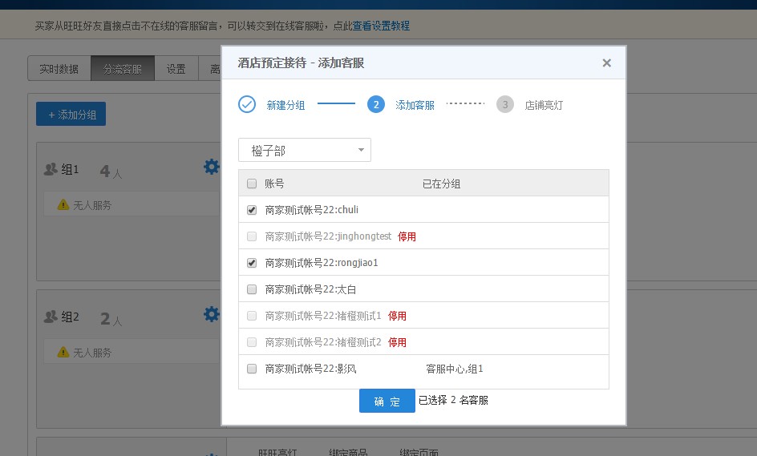Click the people icon beside 组1
This screenshot has width=757, height=456.
coord(51,169)
